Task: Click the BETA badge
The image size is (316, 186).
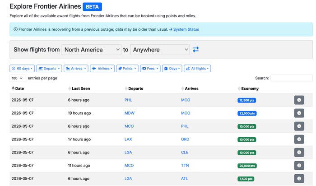Action: 92,7
